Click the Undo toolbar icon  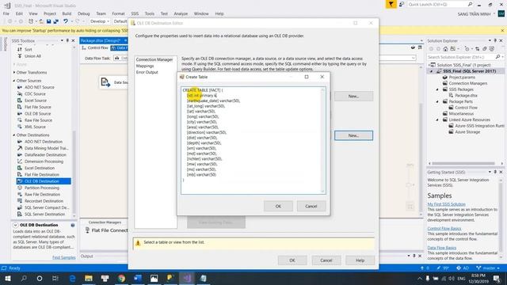click(66, 21)
